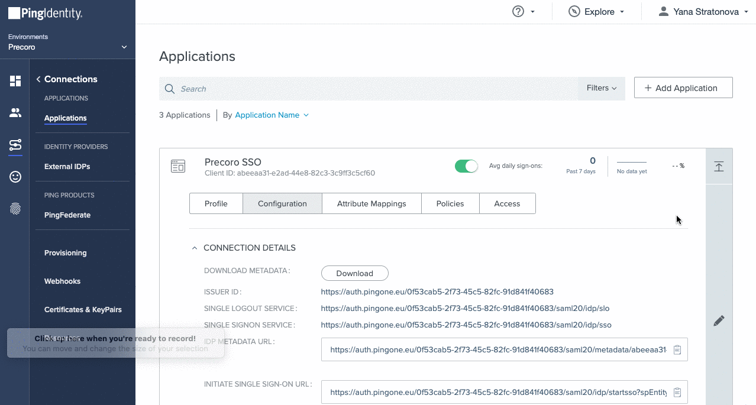Screen dimensions: 756x405
Task: Click the Single Signon Service URL
Action: [x=466, y=325]
